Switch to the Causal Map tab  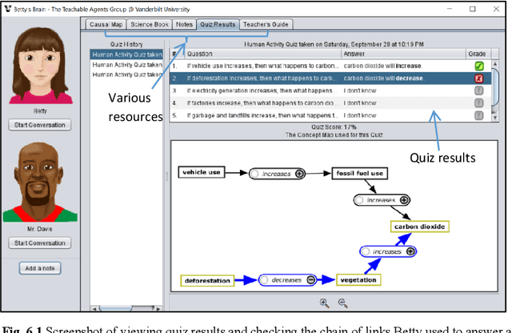point(106,25)
